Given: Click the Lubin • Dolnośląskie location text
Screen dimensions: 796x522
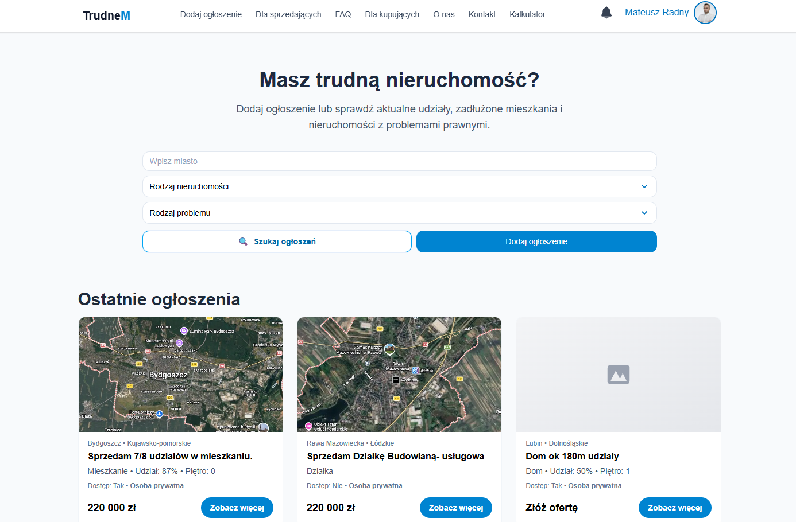Looking at the screenshot, I should [557, 443].
